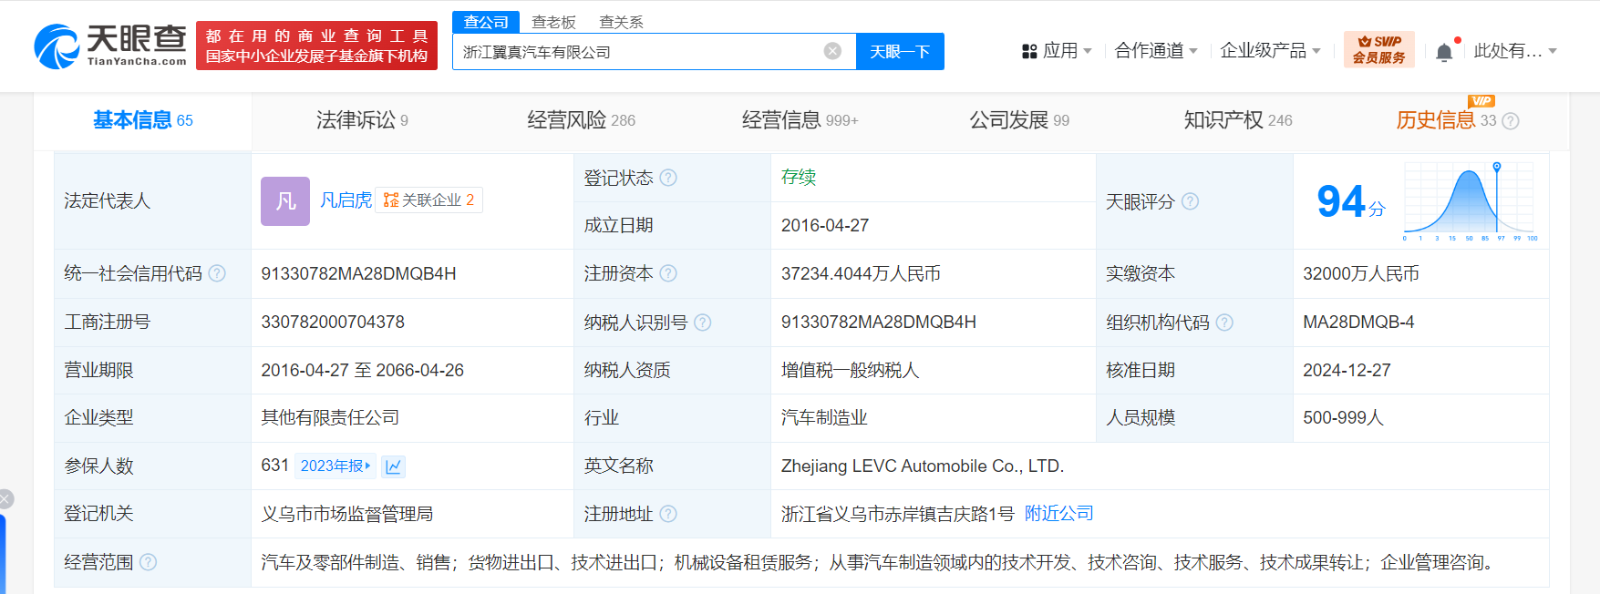Select the 公司发展 tab

pyautogui.click(x=1019, y=120)
